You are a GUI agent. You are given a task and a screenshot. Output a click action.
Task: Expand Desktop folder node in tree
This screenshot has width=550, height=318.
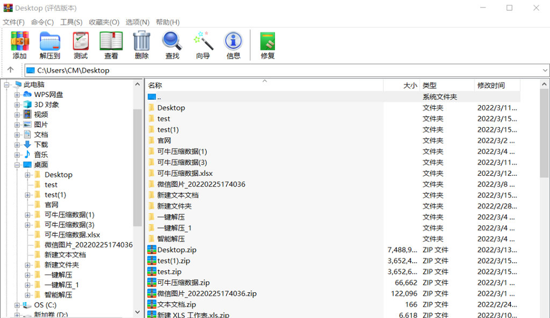click(x=27, y=175)
